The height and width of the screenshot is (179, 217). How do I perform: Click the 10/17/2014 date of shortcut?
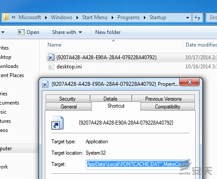point(201,57)
